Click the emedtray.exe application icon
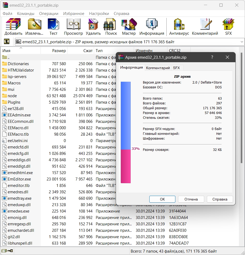This screenshot has height=255, width=245. coord(5,198)
